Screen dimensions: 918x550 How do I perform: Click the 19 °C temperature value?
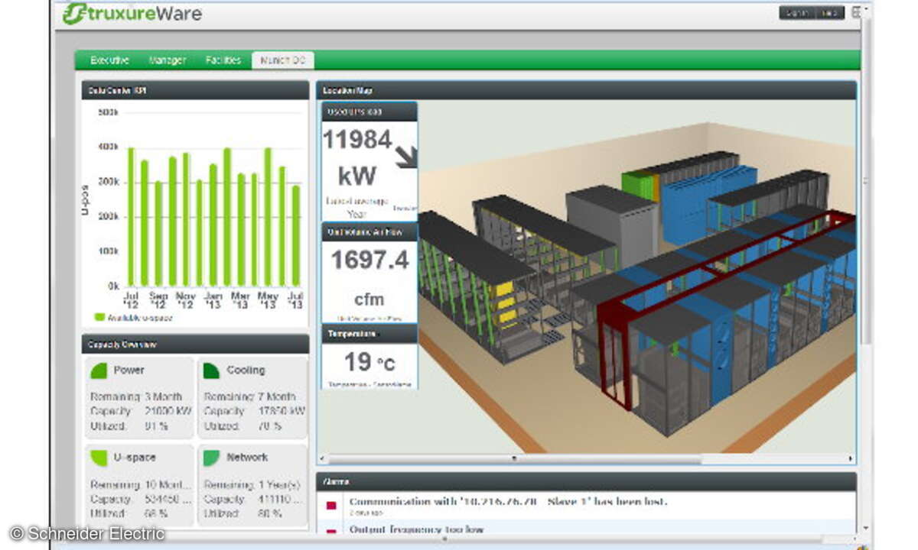click(x=369, y=362)
